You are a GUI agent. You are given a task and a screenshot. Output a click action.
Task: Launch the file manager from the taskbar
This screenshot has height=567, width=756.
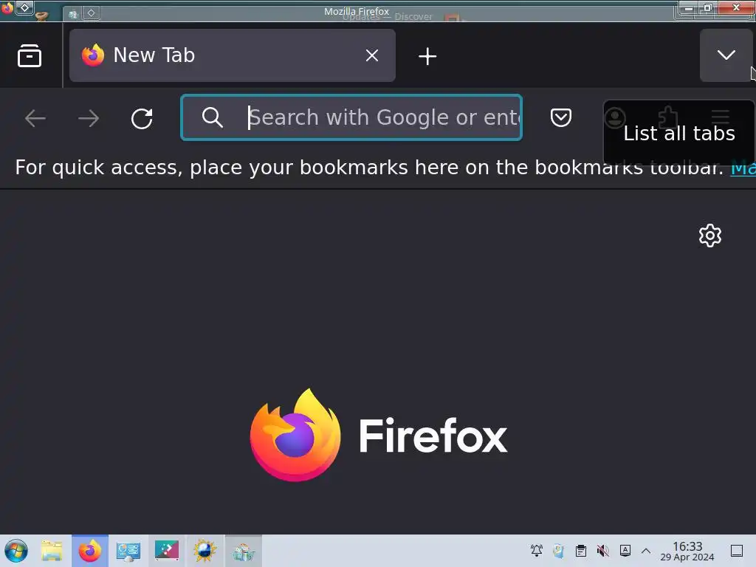tap(52, 551)
